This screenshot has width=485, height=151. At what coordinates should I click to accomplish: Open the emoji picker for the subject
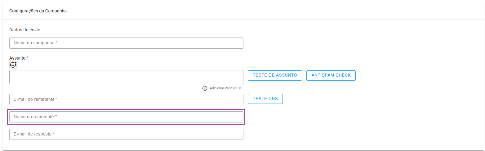pos(13,65)
